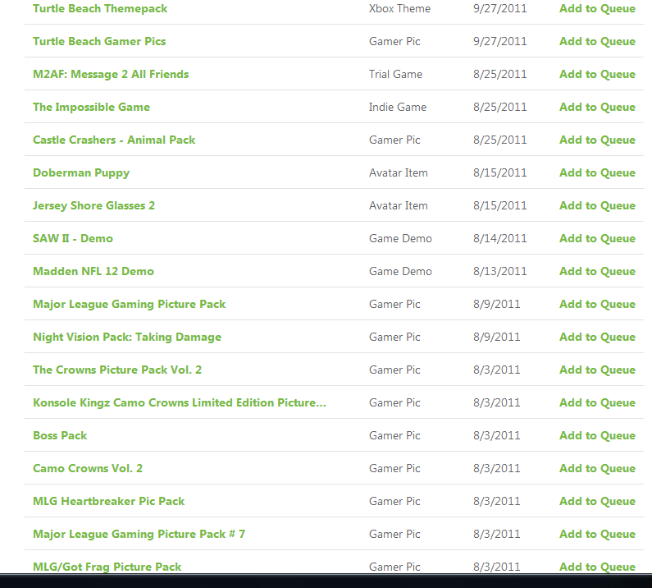Viewport: 652px width, 588px height.
Task: Add Doberman Puppy to queue
Action: click(x=597, y=173)
